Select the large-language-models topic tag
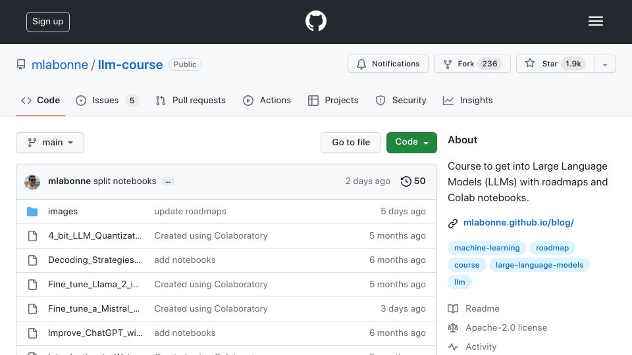Screen dimensions: 632x355 tap(539, 265)
